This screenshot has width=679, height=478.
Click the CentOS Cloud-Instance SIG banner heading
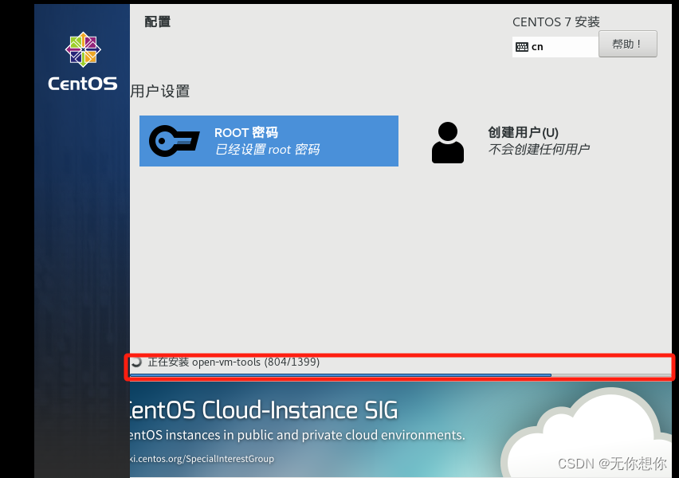point(264,410)
